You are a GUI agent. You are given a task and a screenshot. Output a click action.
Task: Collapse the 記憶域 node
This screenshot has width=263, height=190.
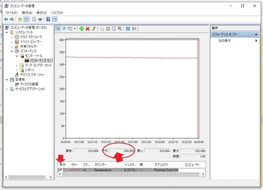[x=7, y=79]
